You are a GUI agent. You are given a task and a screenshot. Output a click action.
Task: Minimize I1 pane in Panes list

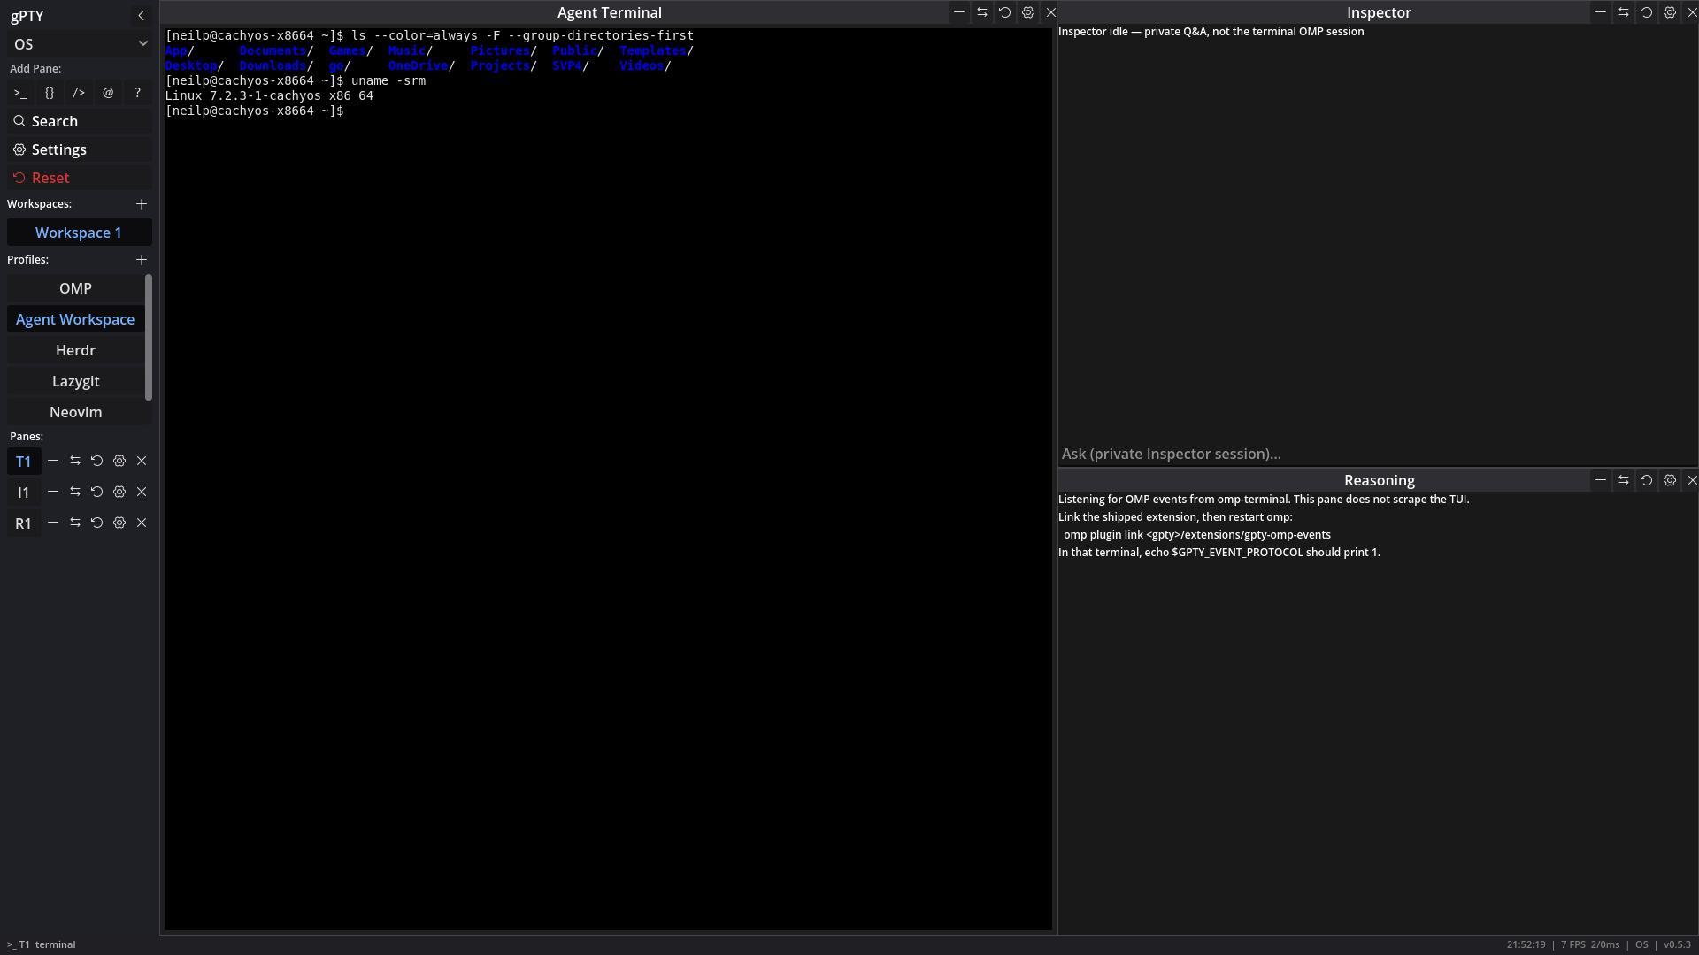53,492
